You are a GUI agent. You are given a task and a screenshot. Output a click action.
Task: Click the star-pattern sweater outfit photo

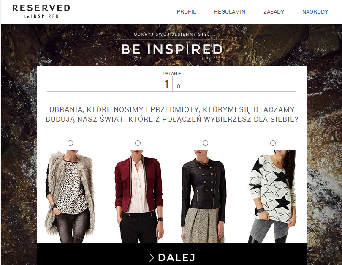tap(272, 196)
